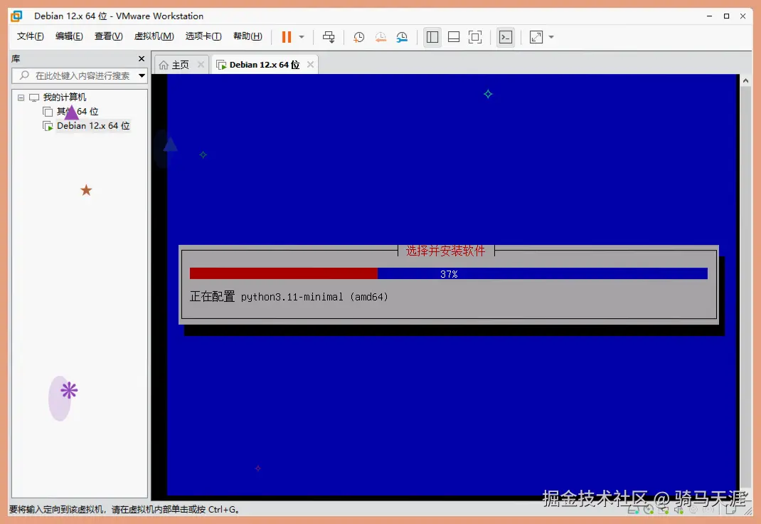Click the running Debian VM icon in the tree
Screen dimensions: 761x524
pyautogui.click(x=48, y=126)
